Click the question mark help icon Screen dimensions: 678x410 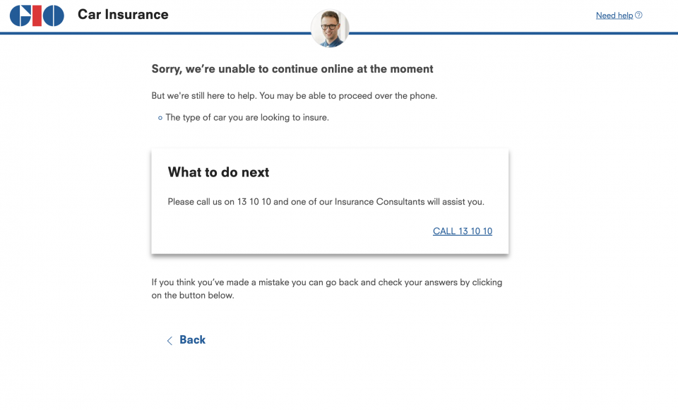638,15
